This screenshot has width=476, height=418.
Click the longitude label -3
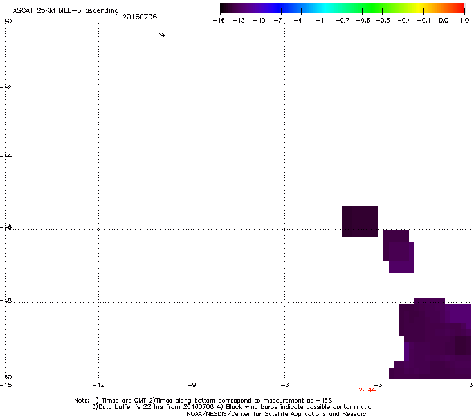point(378,385)
